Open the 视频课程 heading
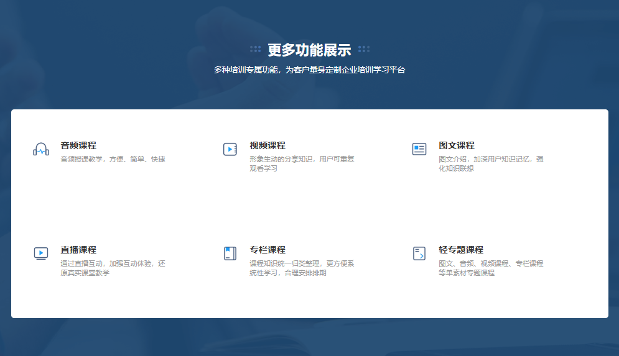Viewport: 619px width, 356px height. pos(268,145)
